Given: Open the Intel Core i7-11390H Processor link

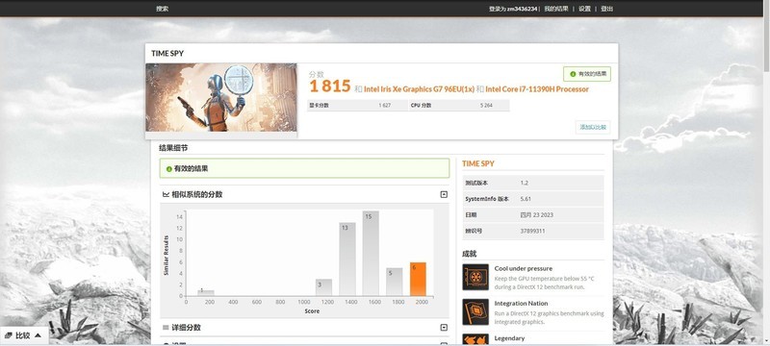Looking at the screenshot, I should click(x=537, y=89).
